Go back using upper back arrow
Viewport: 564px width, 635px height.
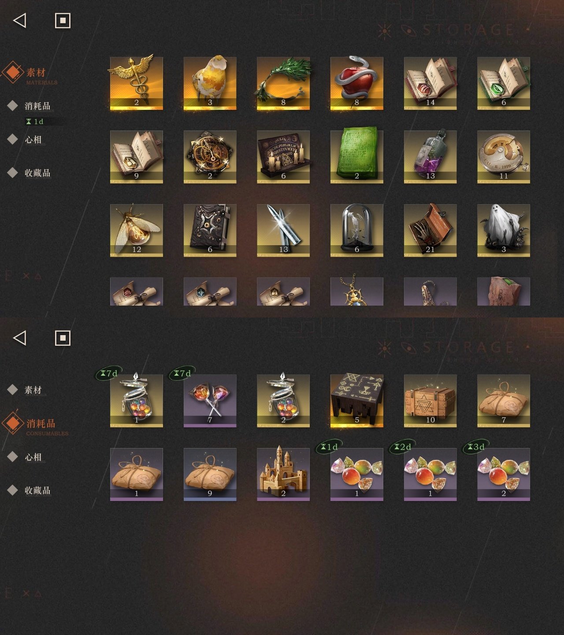coord(20,20)
